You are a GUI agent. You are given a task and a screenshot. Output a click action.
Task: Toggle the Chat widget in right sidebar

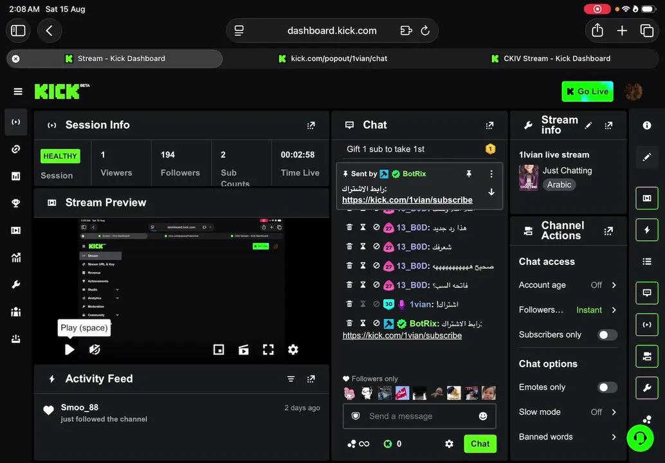click(x=647, y=293)
